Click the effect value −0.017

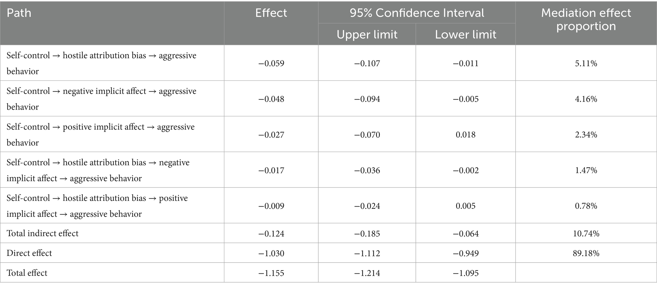(x=271, y=170)
